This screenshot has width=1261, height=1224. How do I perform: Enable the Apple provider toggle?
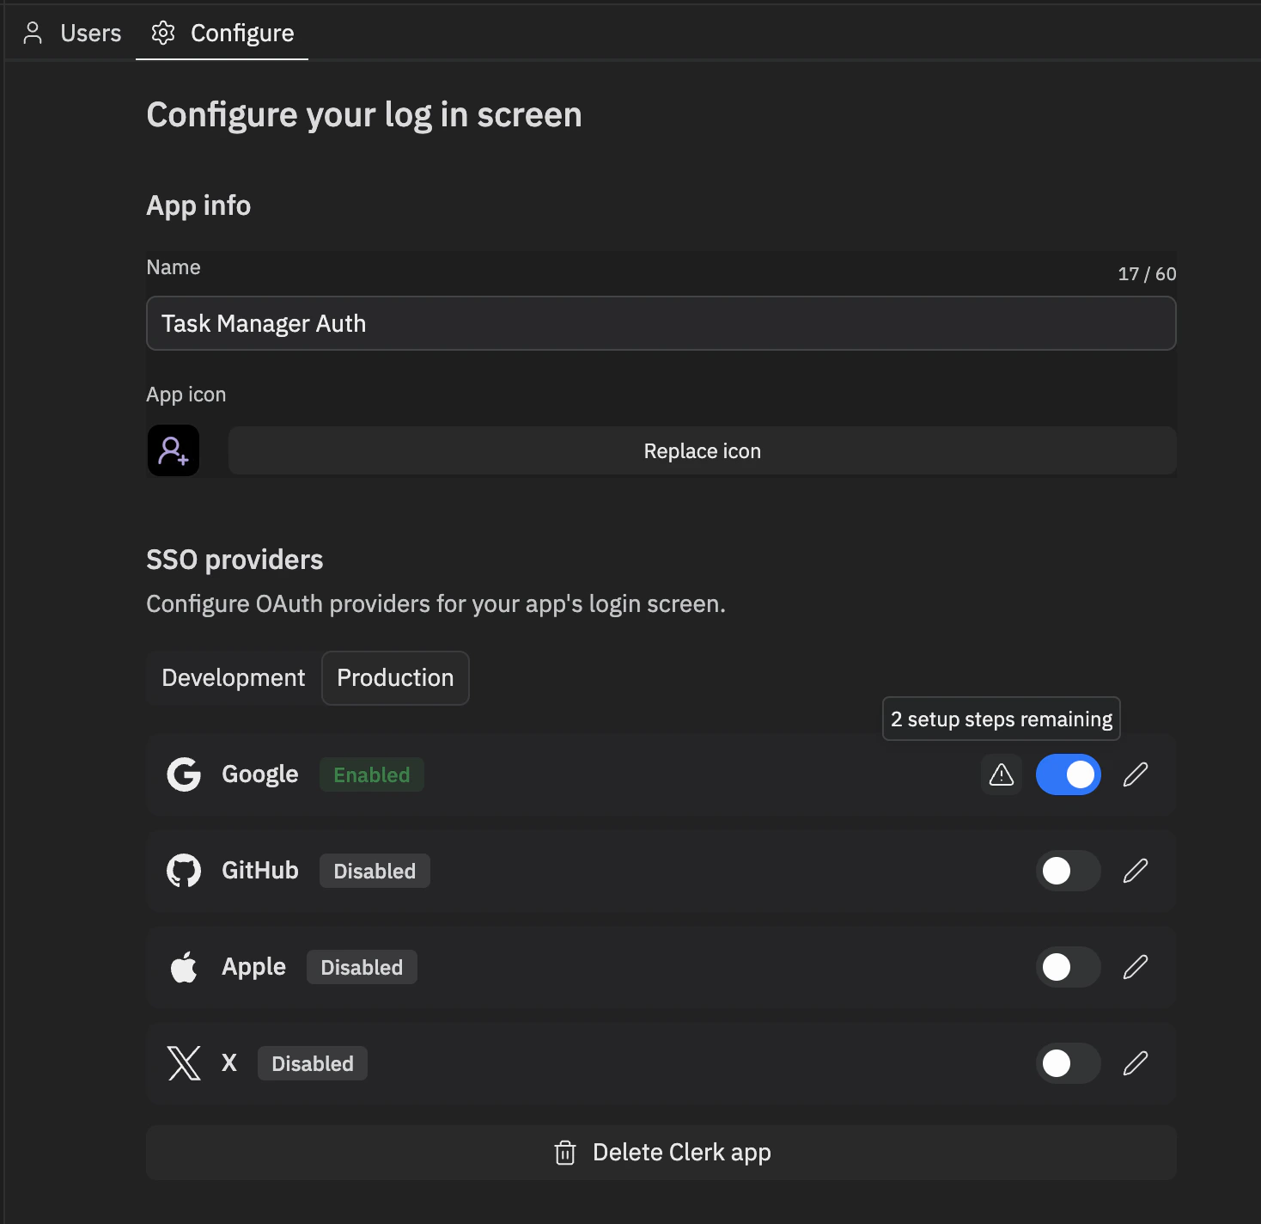[1068, 967]
